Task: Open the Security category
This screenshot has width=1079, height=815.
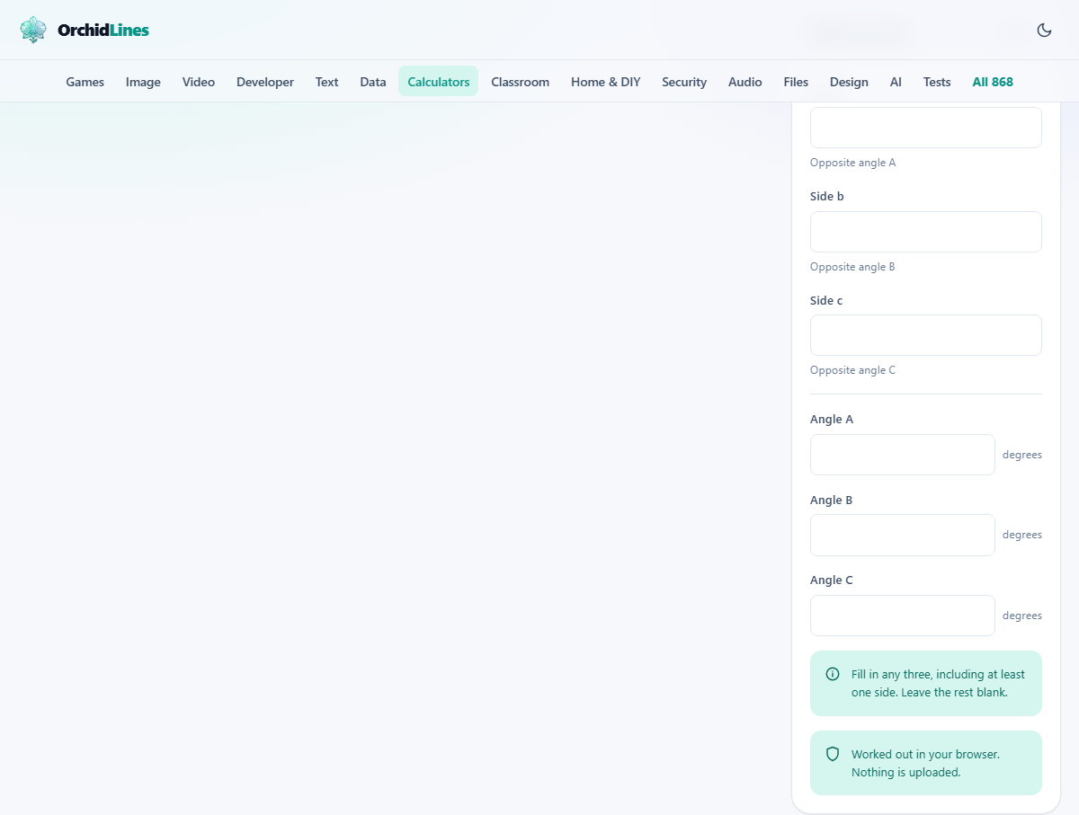Action: (684, 82)
